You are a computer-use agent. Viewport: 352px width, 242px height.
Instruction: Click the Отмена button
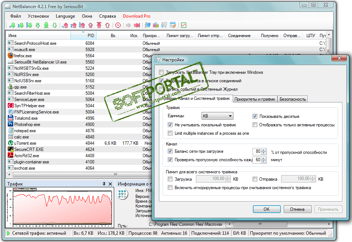coord(297,209)
